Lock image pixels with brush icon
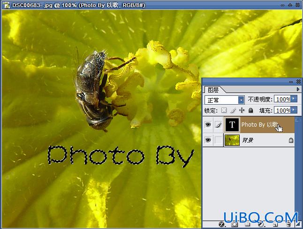The height and width of the screenshot is (229, 303). point(233,110)
